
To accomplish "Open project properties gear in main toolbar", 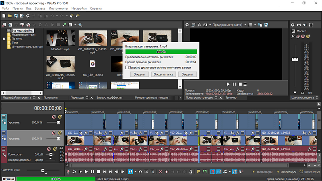I will tap(28, 16).
